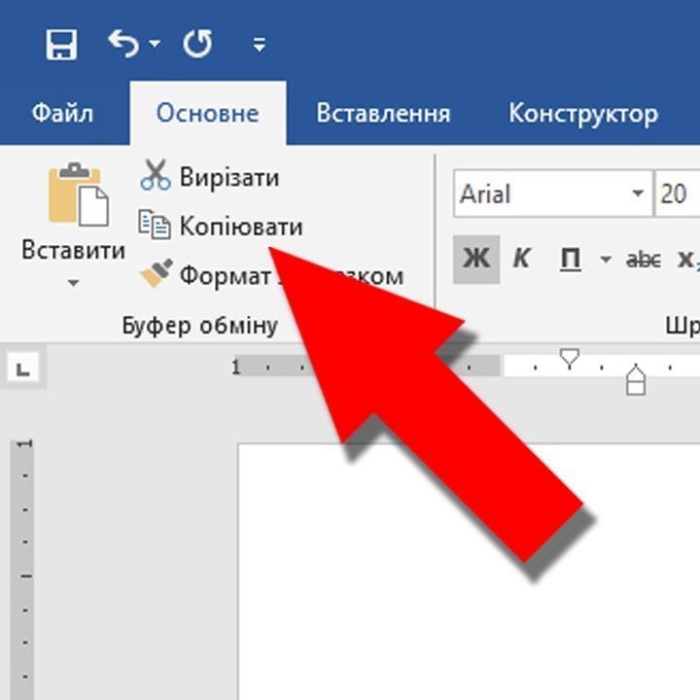Click the Вирізати text button
This screenshot has height=700, width=700.
click(229, 177)
